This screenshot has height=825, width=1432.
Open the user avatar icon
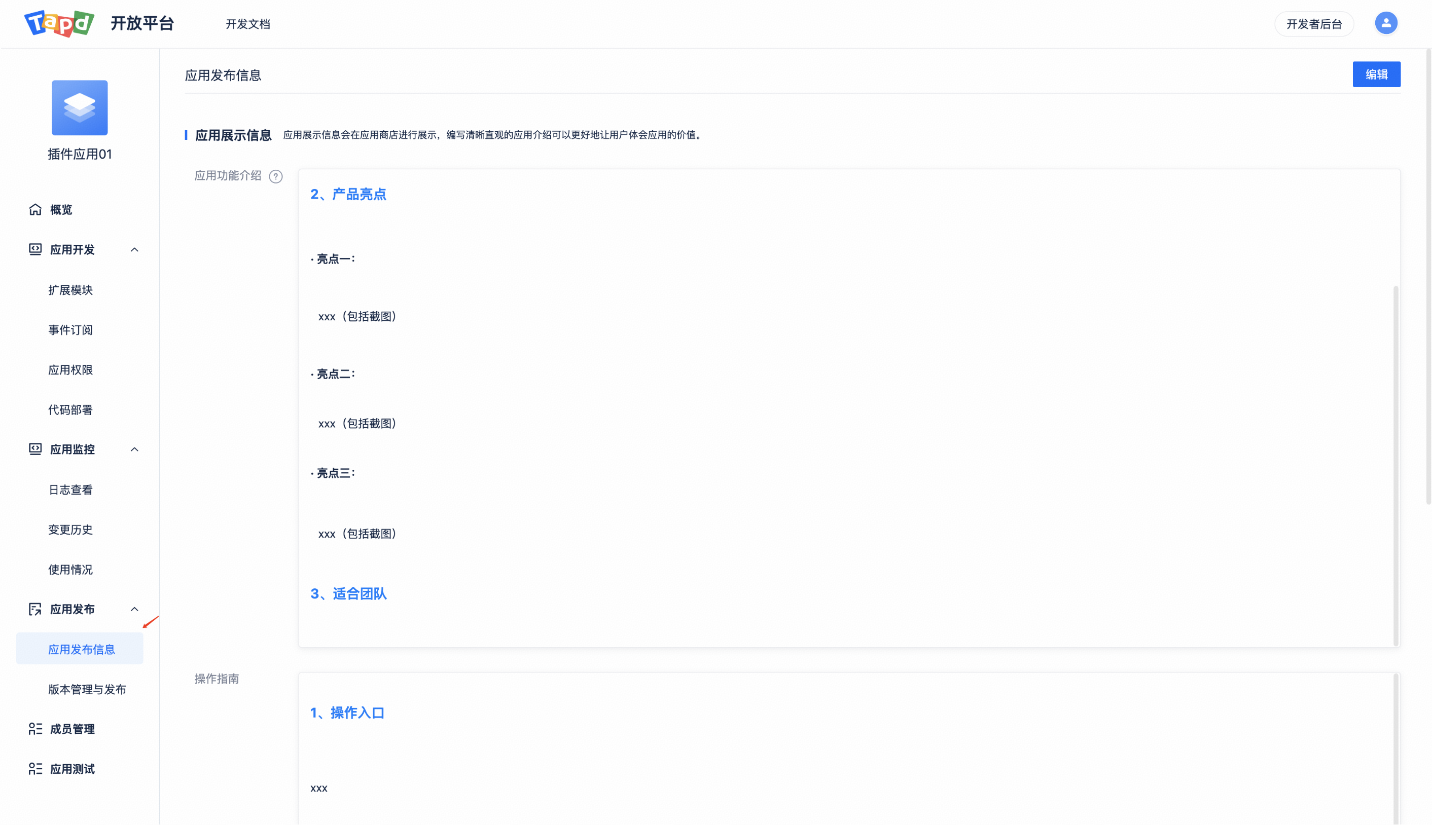[x=1385, y=23]
